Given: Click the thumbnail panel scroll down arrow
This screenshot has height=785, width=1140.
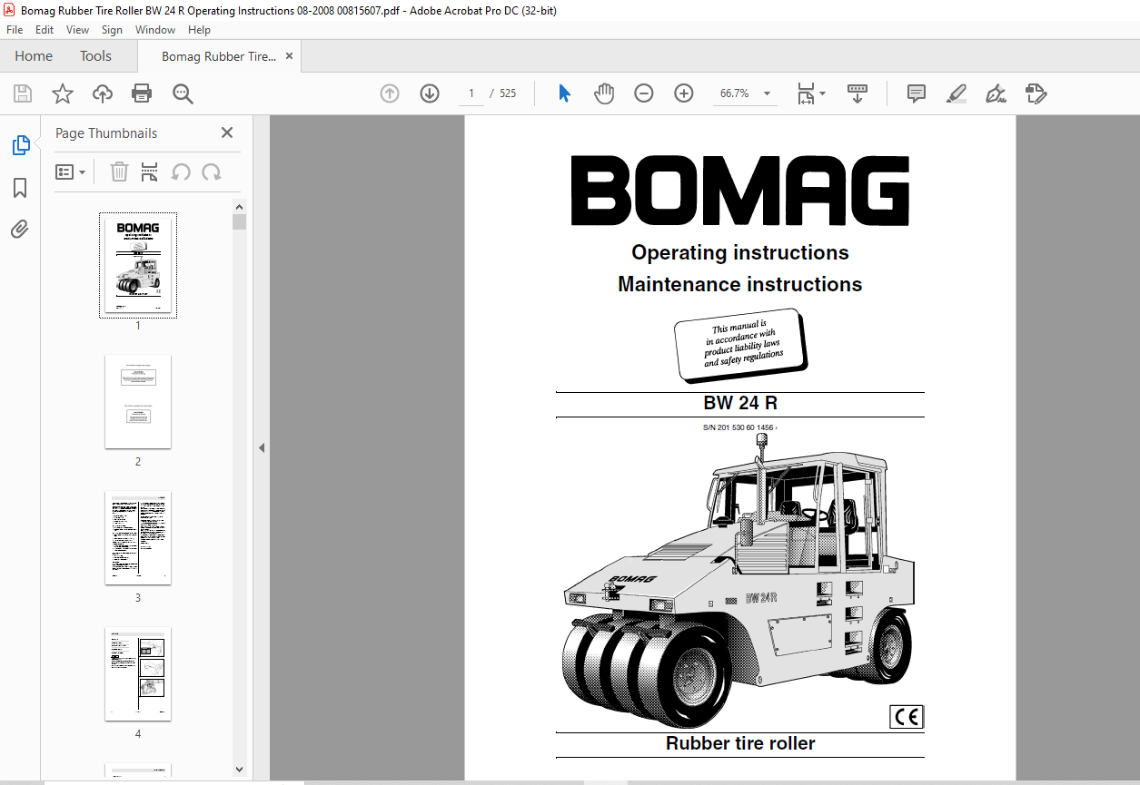Looking at the screenshot, I should [x=239, y=770].
